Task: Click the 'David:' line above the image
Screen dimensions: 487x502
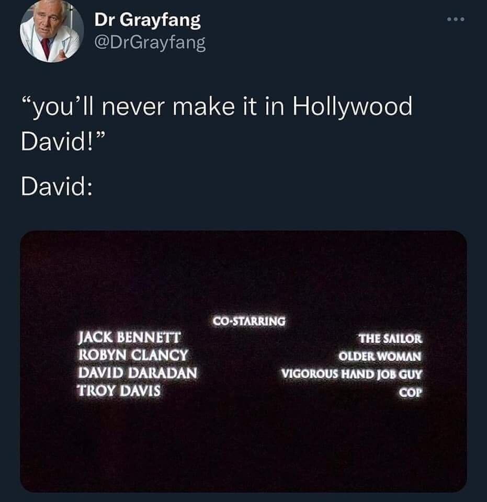Action: (x=57, y=187)
